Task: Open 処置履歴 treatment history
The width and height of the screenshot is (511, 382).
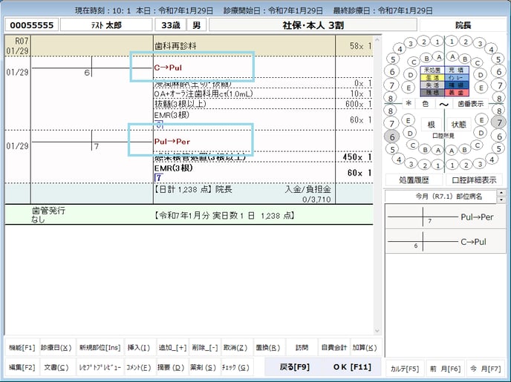Action: 414,180
